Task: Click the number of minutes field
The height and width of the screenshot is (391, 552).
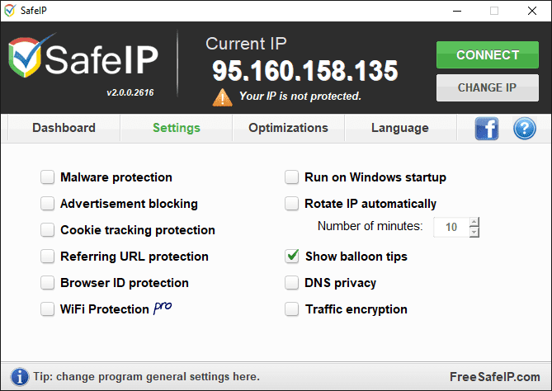Action: pos(450,227)
